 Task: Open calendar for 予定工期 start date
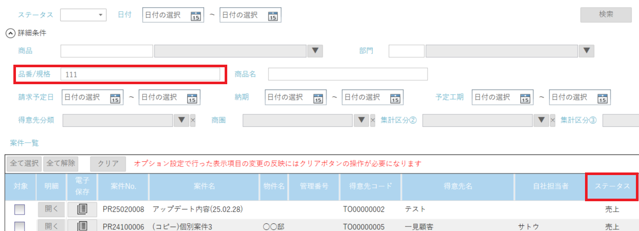[525, 98]
